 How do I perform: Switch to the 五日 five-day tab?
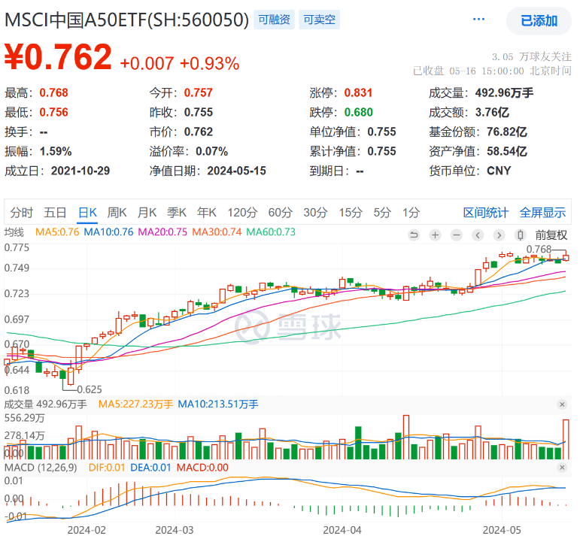(x=55, y=213)
